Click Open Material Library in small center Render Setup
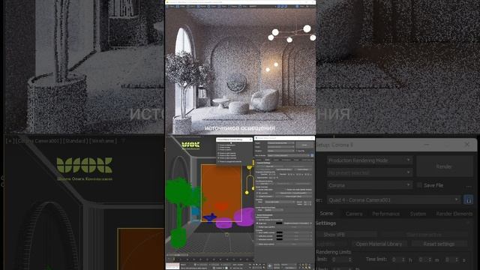The height and width of the screenshot is (270, 480). (x=284, y=169)
